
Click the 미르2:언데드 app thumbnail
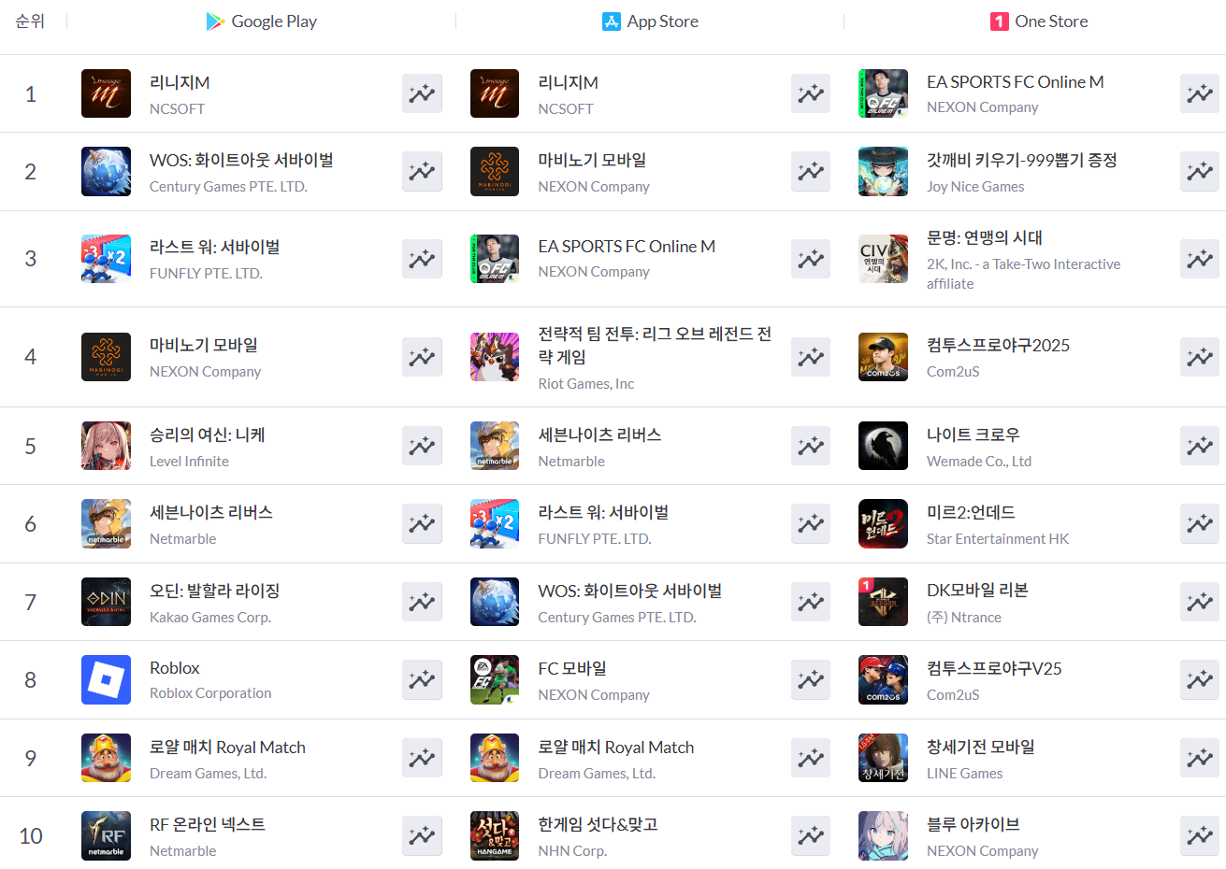tap(883, 523)
